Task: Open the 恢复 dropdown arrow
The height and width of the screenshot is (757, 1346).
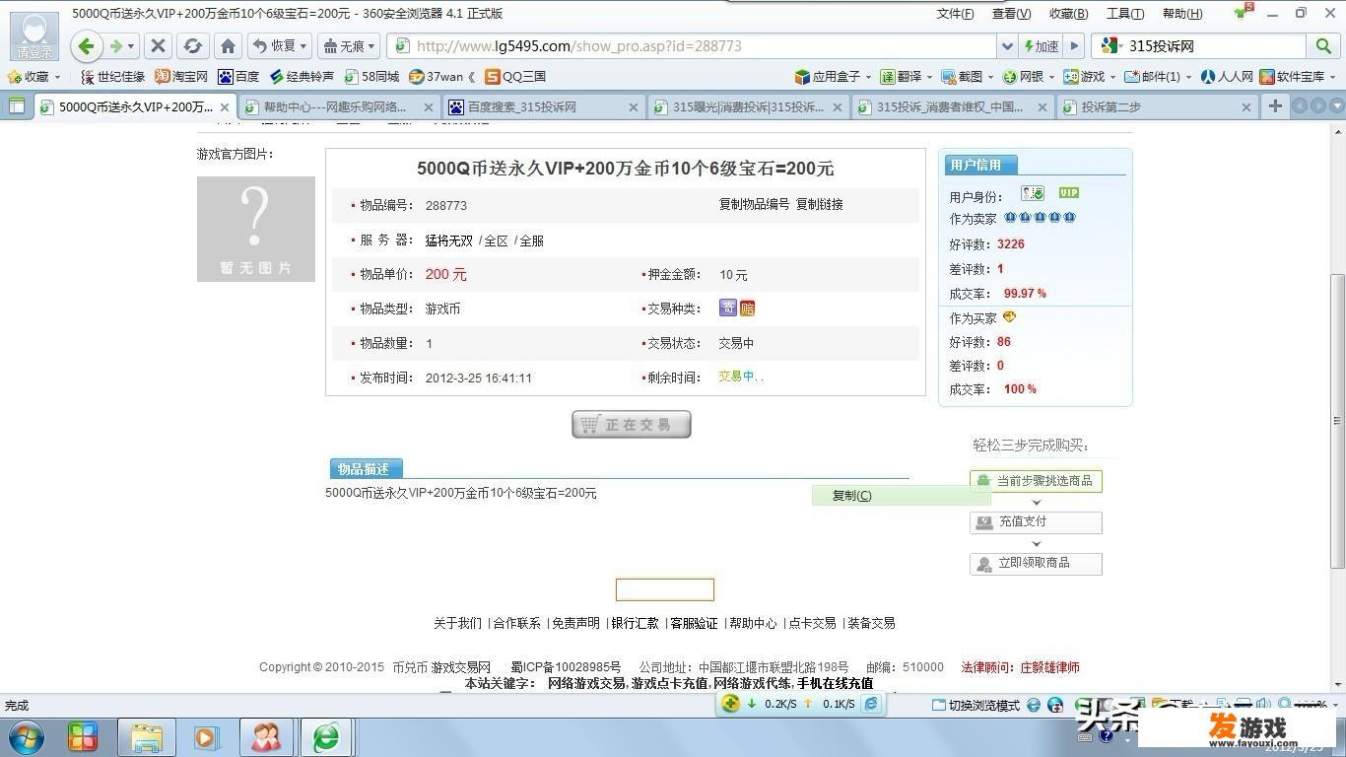Action: [x=303, y=46]
